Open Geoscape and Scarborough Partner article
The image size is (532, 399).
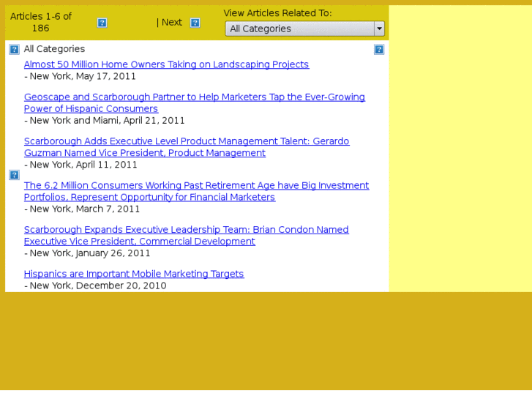point(195,103)
